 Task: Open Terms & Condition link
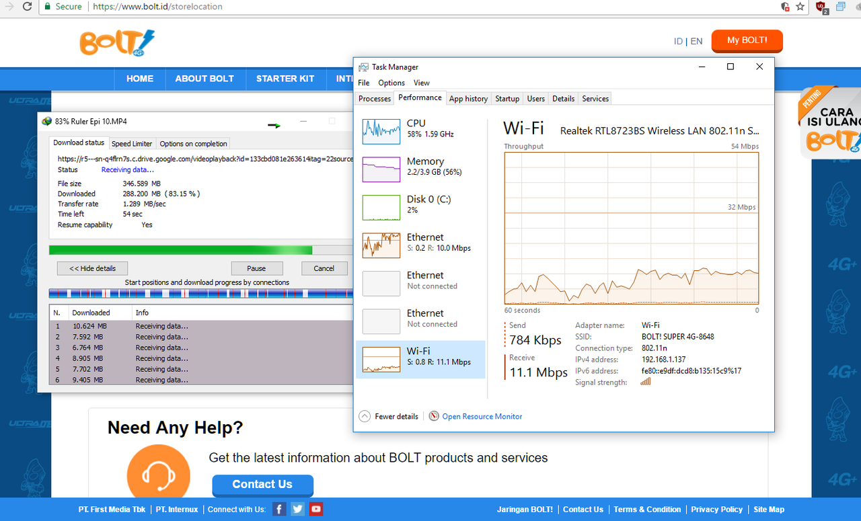coord(647,510)
